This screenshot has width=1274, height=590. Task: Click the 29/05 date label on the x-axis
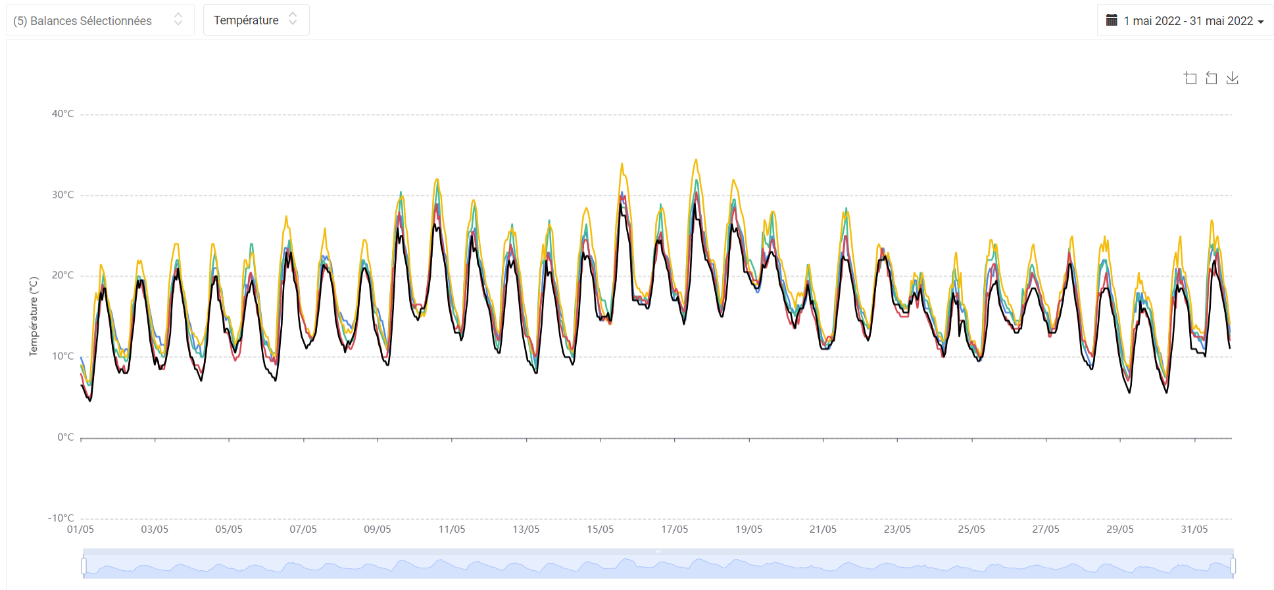(x=1120, y=529)
